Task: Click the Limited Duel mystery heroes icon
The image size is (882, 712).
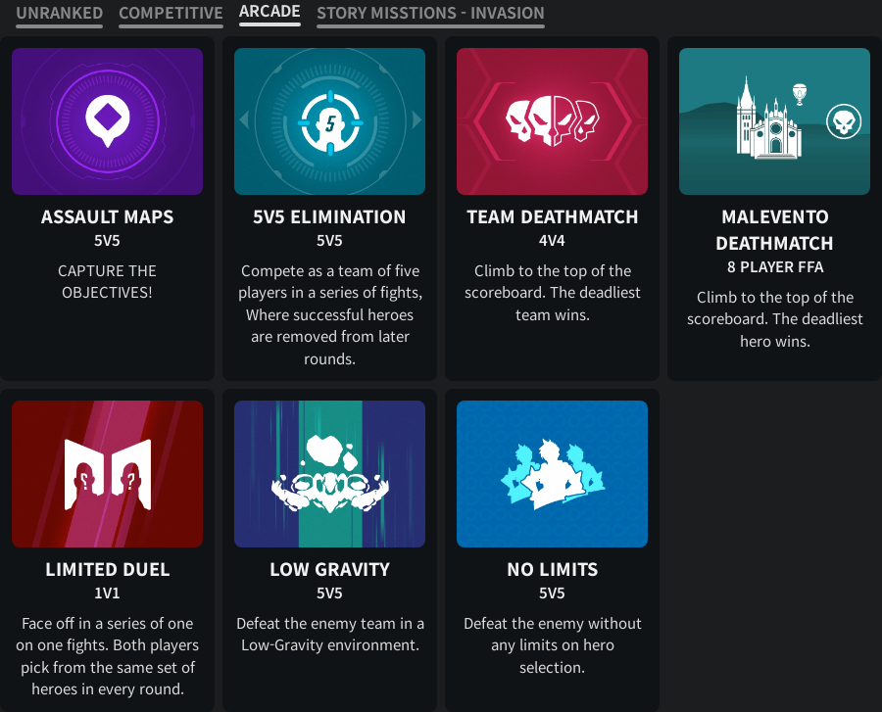Action: (x=108, y=475)
